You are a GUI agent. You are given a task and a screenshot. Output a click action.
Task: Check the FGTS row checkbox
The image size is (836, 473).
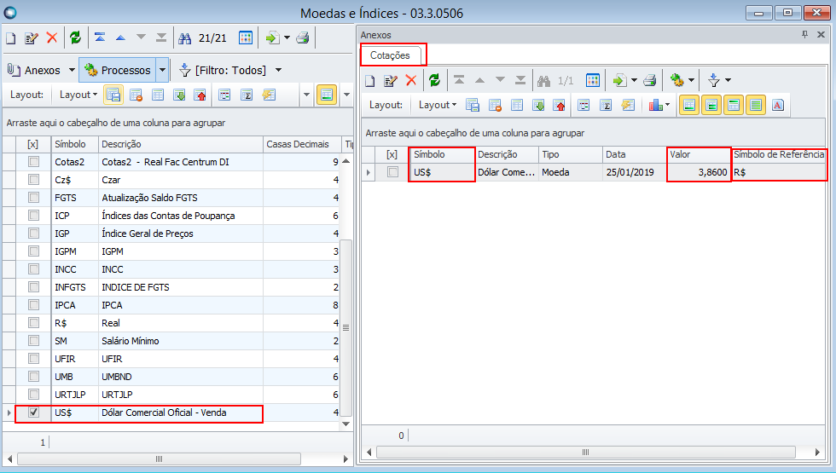coord(33,197)
